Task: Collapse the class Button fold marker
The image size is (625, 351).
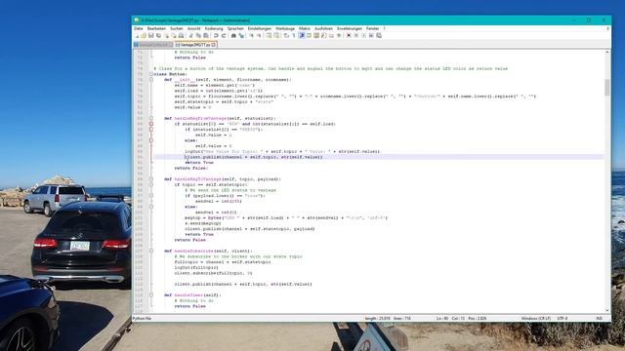Action: pyautogui.click(x=151, y=74)
